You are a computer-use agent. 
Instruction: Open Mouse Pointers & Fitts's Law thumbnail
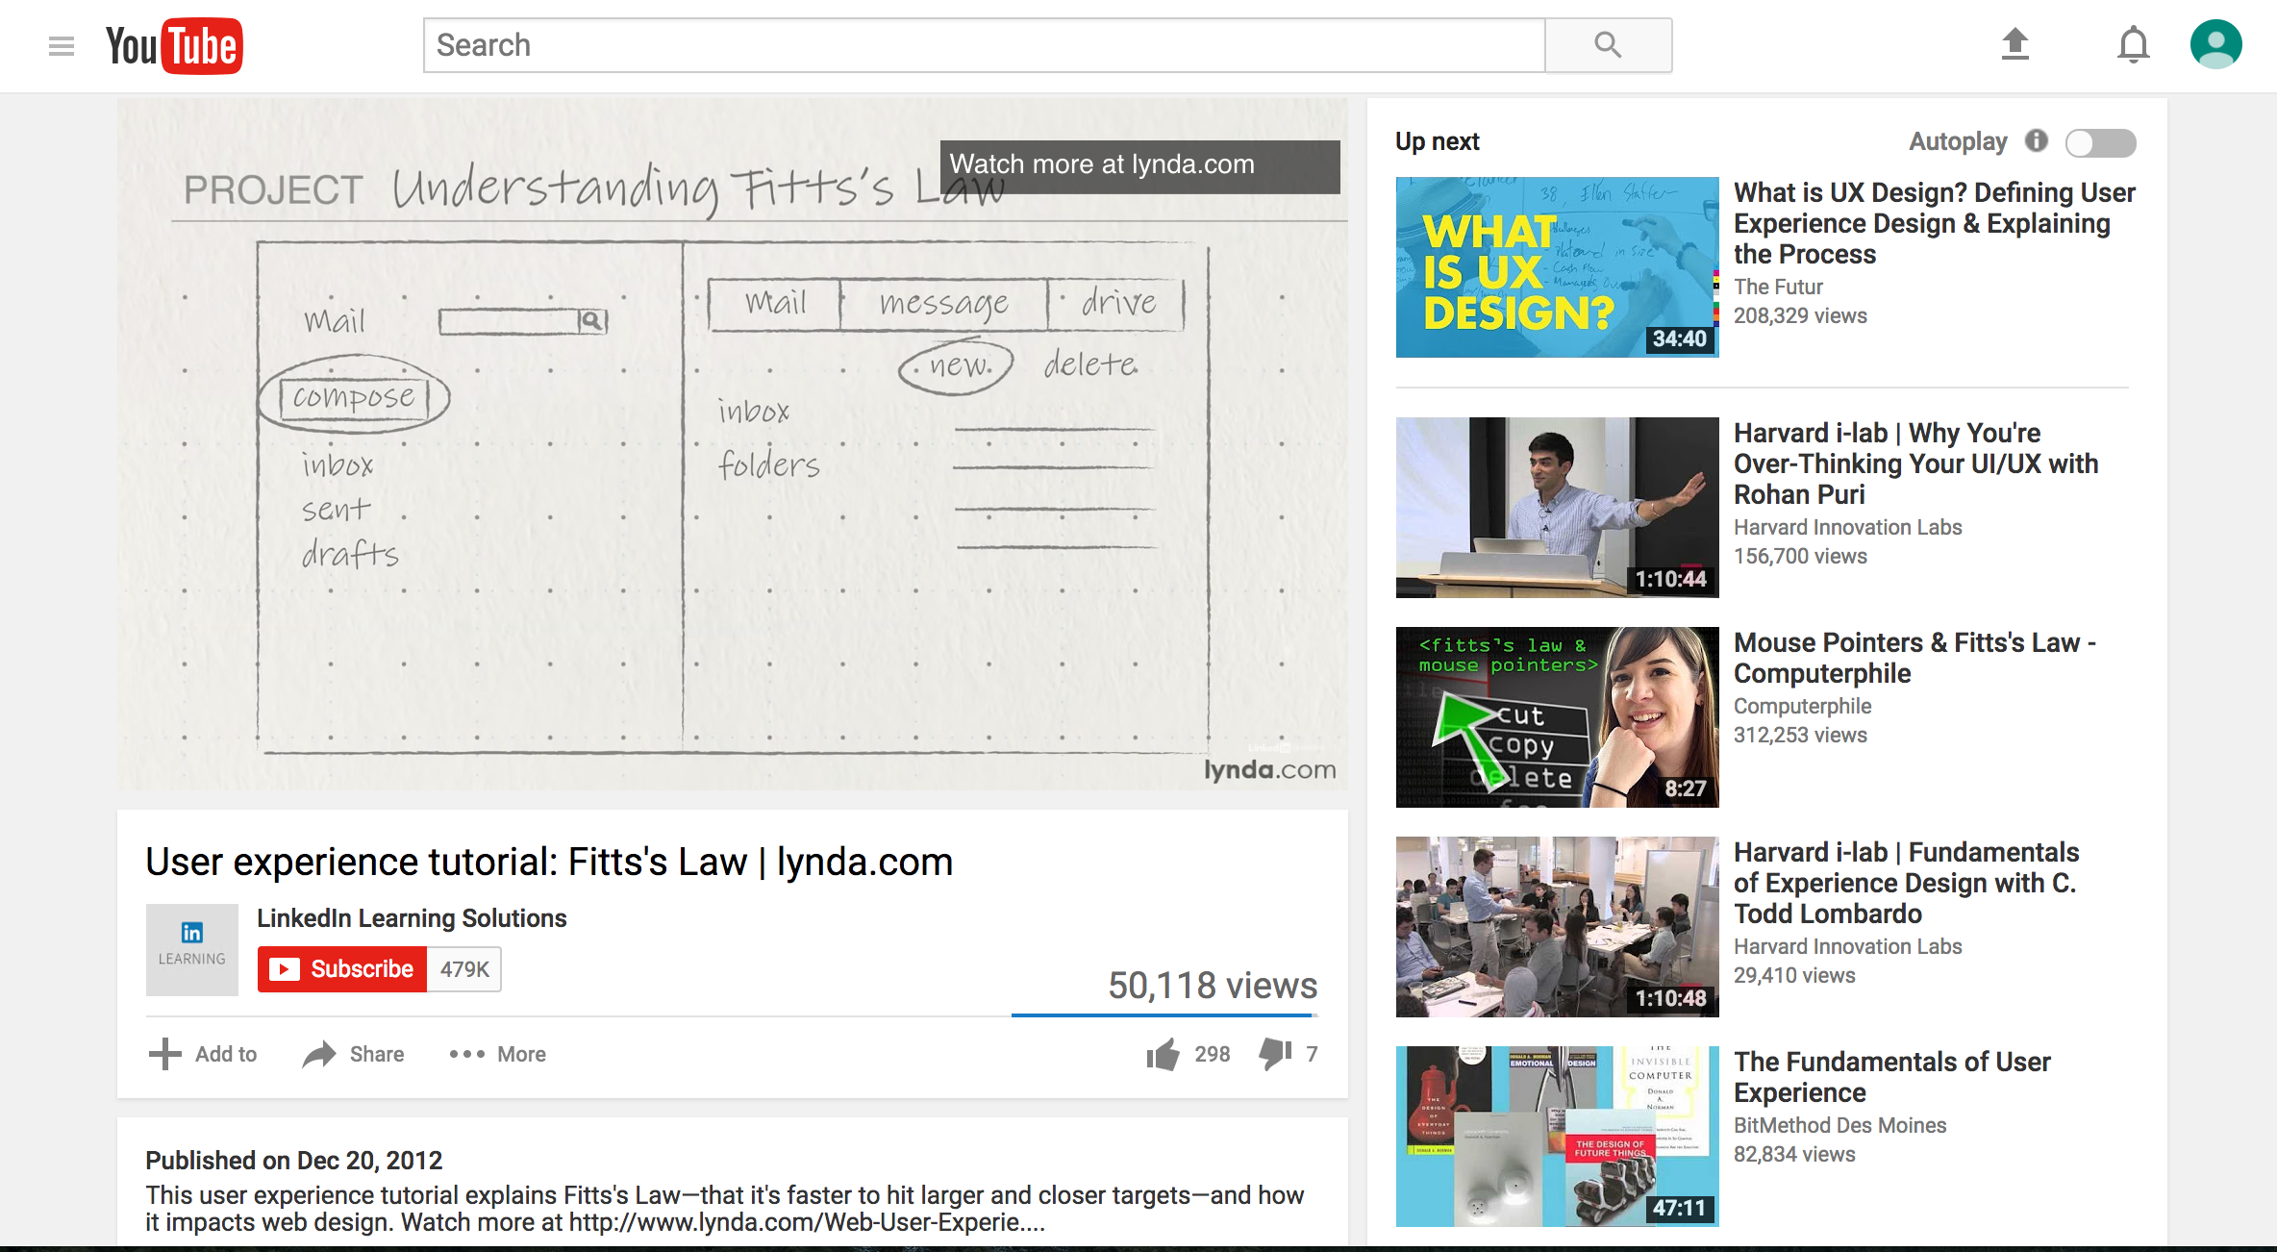(x=1557, y=716)
